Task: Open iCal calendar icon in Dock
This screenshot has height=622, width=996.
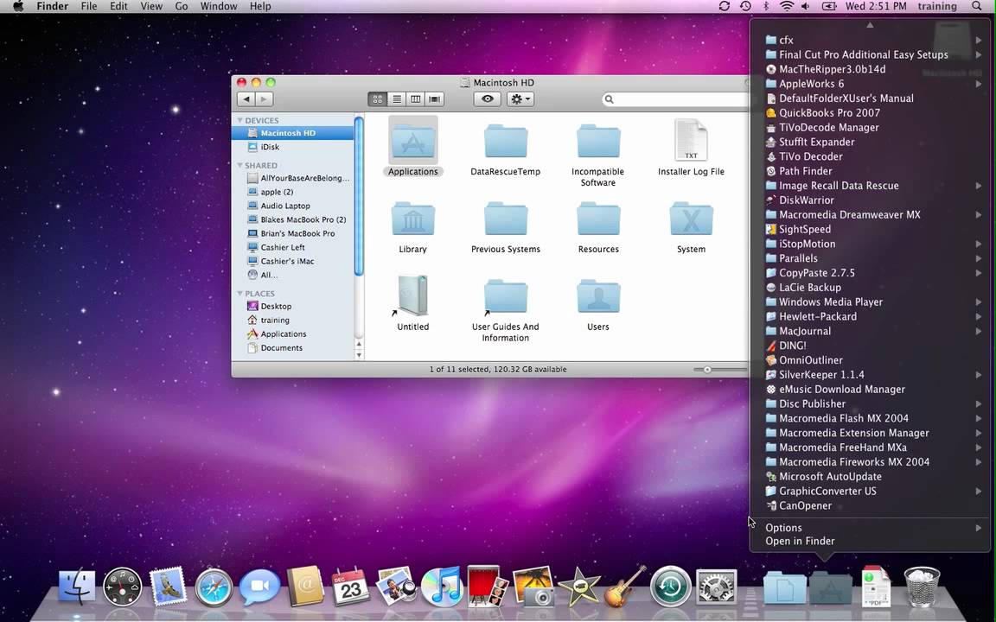Action: click(351, 587)
